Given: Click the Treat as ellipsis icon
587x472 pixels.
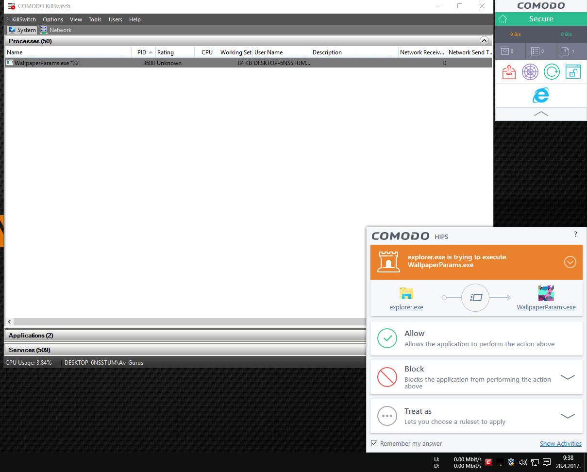Looking at the screenshot, I should [x=387, y=416].
